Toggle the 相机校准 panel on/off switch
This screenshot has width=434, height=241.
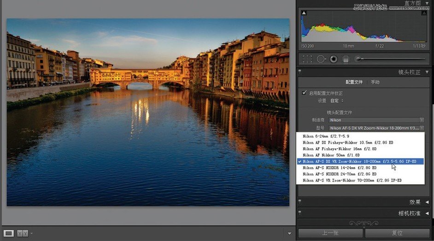(x=300, y=213)
